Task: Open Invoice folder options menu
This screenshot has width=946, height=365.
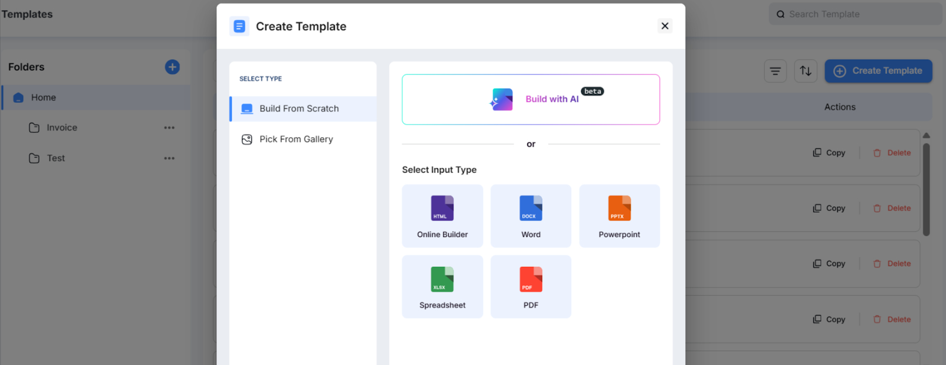Action: 169,128
